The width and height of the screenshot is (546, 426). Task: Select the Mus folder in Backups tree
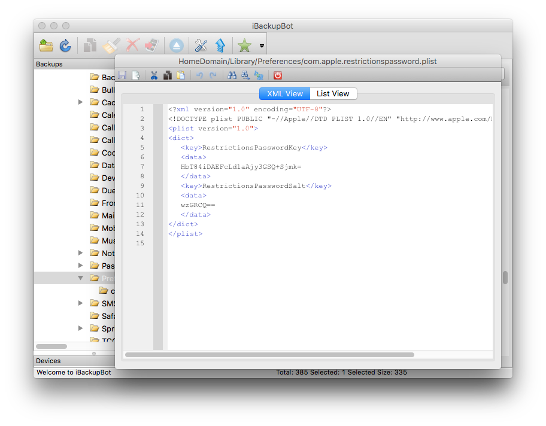click(x=102, y=240)
